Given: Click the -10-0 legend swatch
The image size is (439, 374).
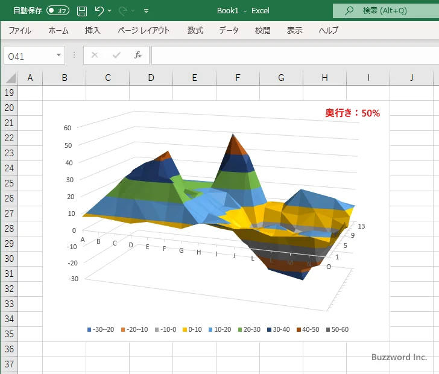Looking at the screenshot, I should [x=157, y=330].
